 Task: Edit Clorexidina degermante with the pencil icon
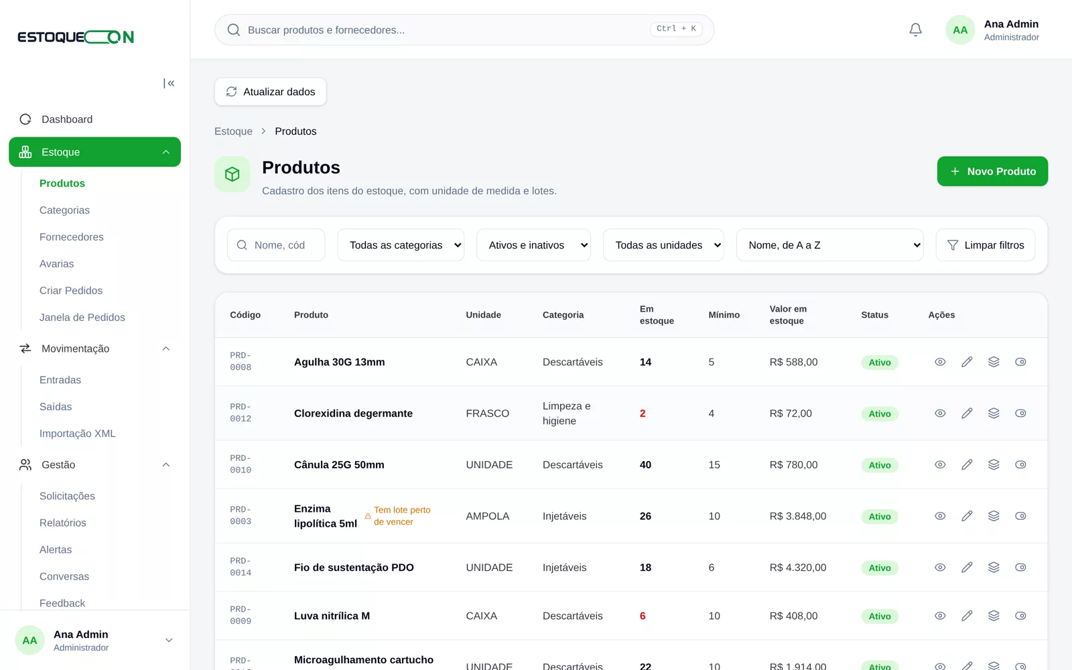click(967, 413)
